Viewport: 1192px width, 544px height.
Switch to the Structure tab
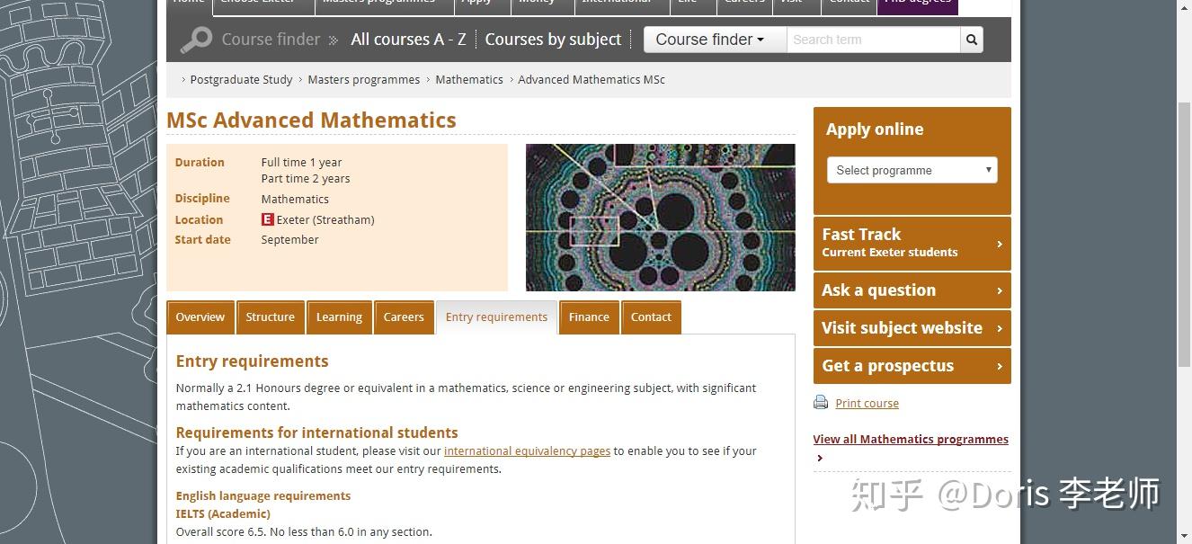(x=271, y=317)
